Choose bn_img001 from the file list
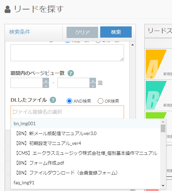Screen dimensions: 172x191 [x=85, y=123]
